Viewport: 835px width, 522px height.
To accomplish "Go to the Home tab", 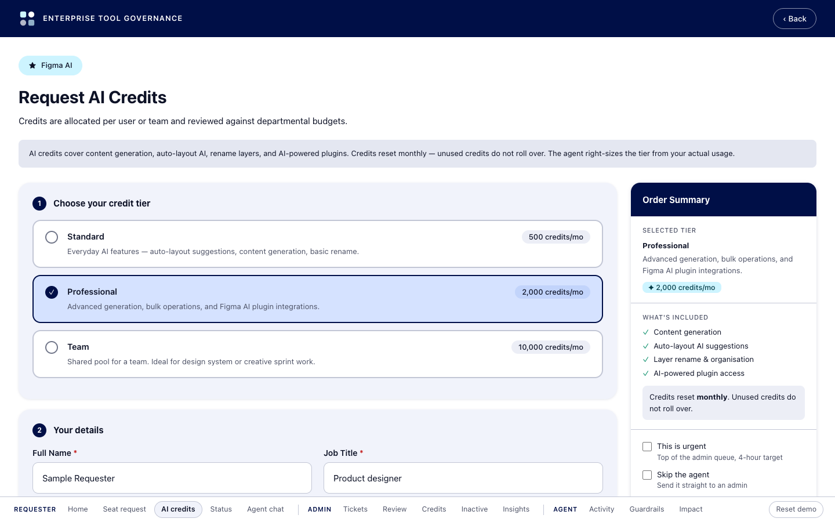I will click(78, 509).
